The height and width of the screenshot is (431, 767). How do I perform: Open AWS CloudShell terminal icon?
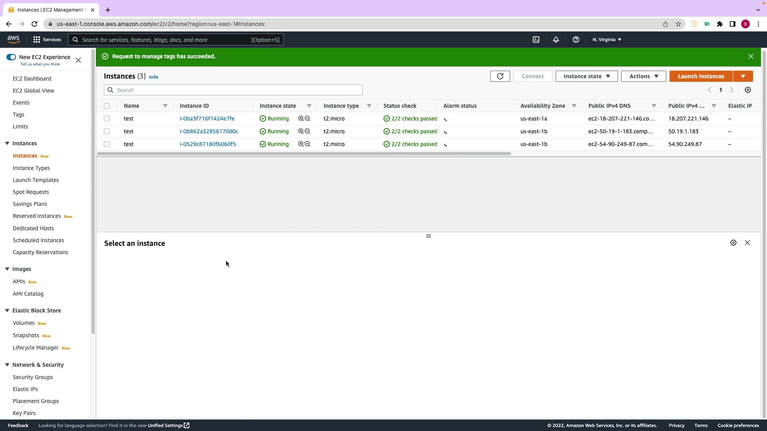pyautogui.click(x=536, y=40)
